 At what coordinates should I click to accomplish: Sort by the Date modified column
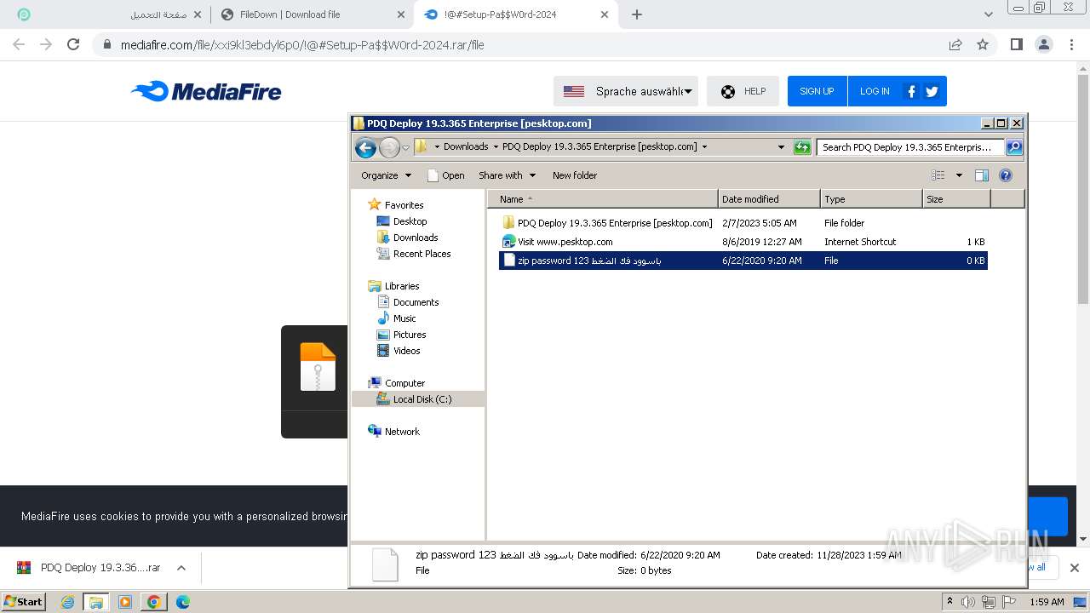[769, 199]
